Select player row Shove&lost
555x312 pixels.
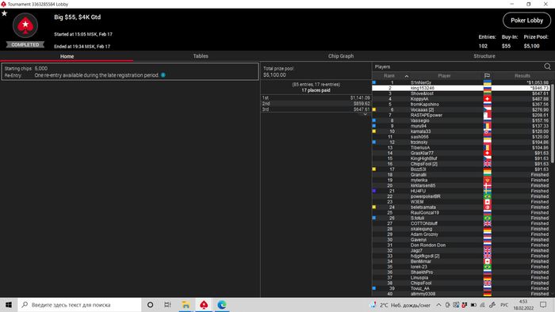point(461,93)
